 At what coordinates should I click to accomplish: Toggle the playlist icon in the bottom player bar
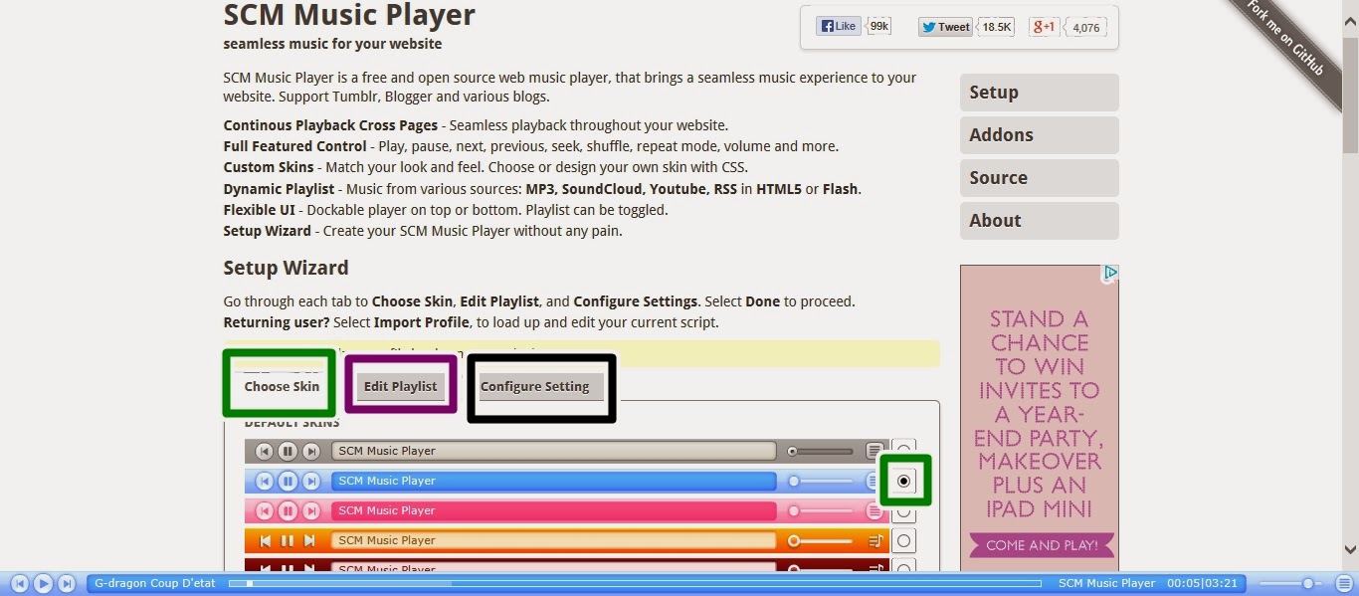1344,584
